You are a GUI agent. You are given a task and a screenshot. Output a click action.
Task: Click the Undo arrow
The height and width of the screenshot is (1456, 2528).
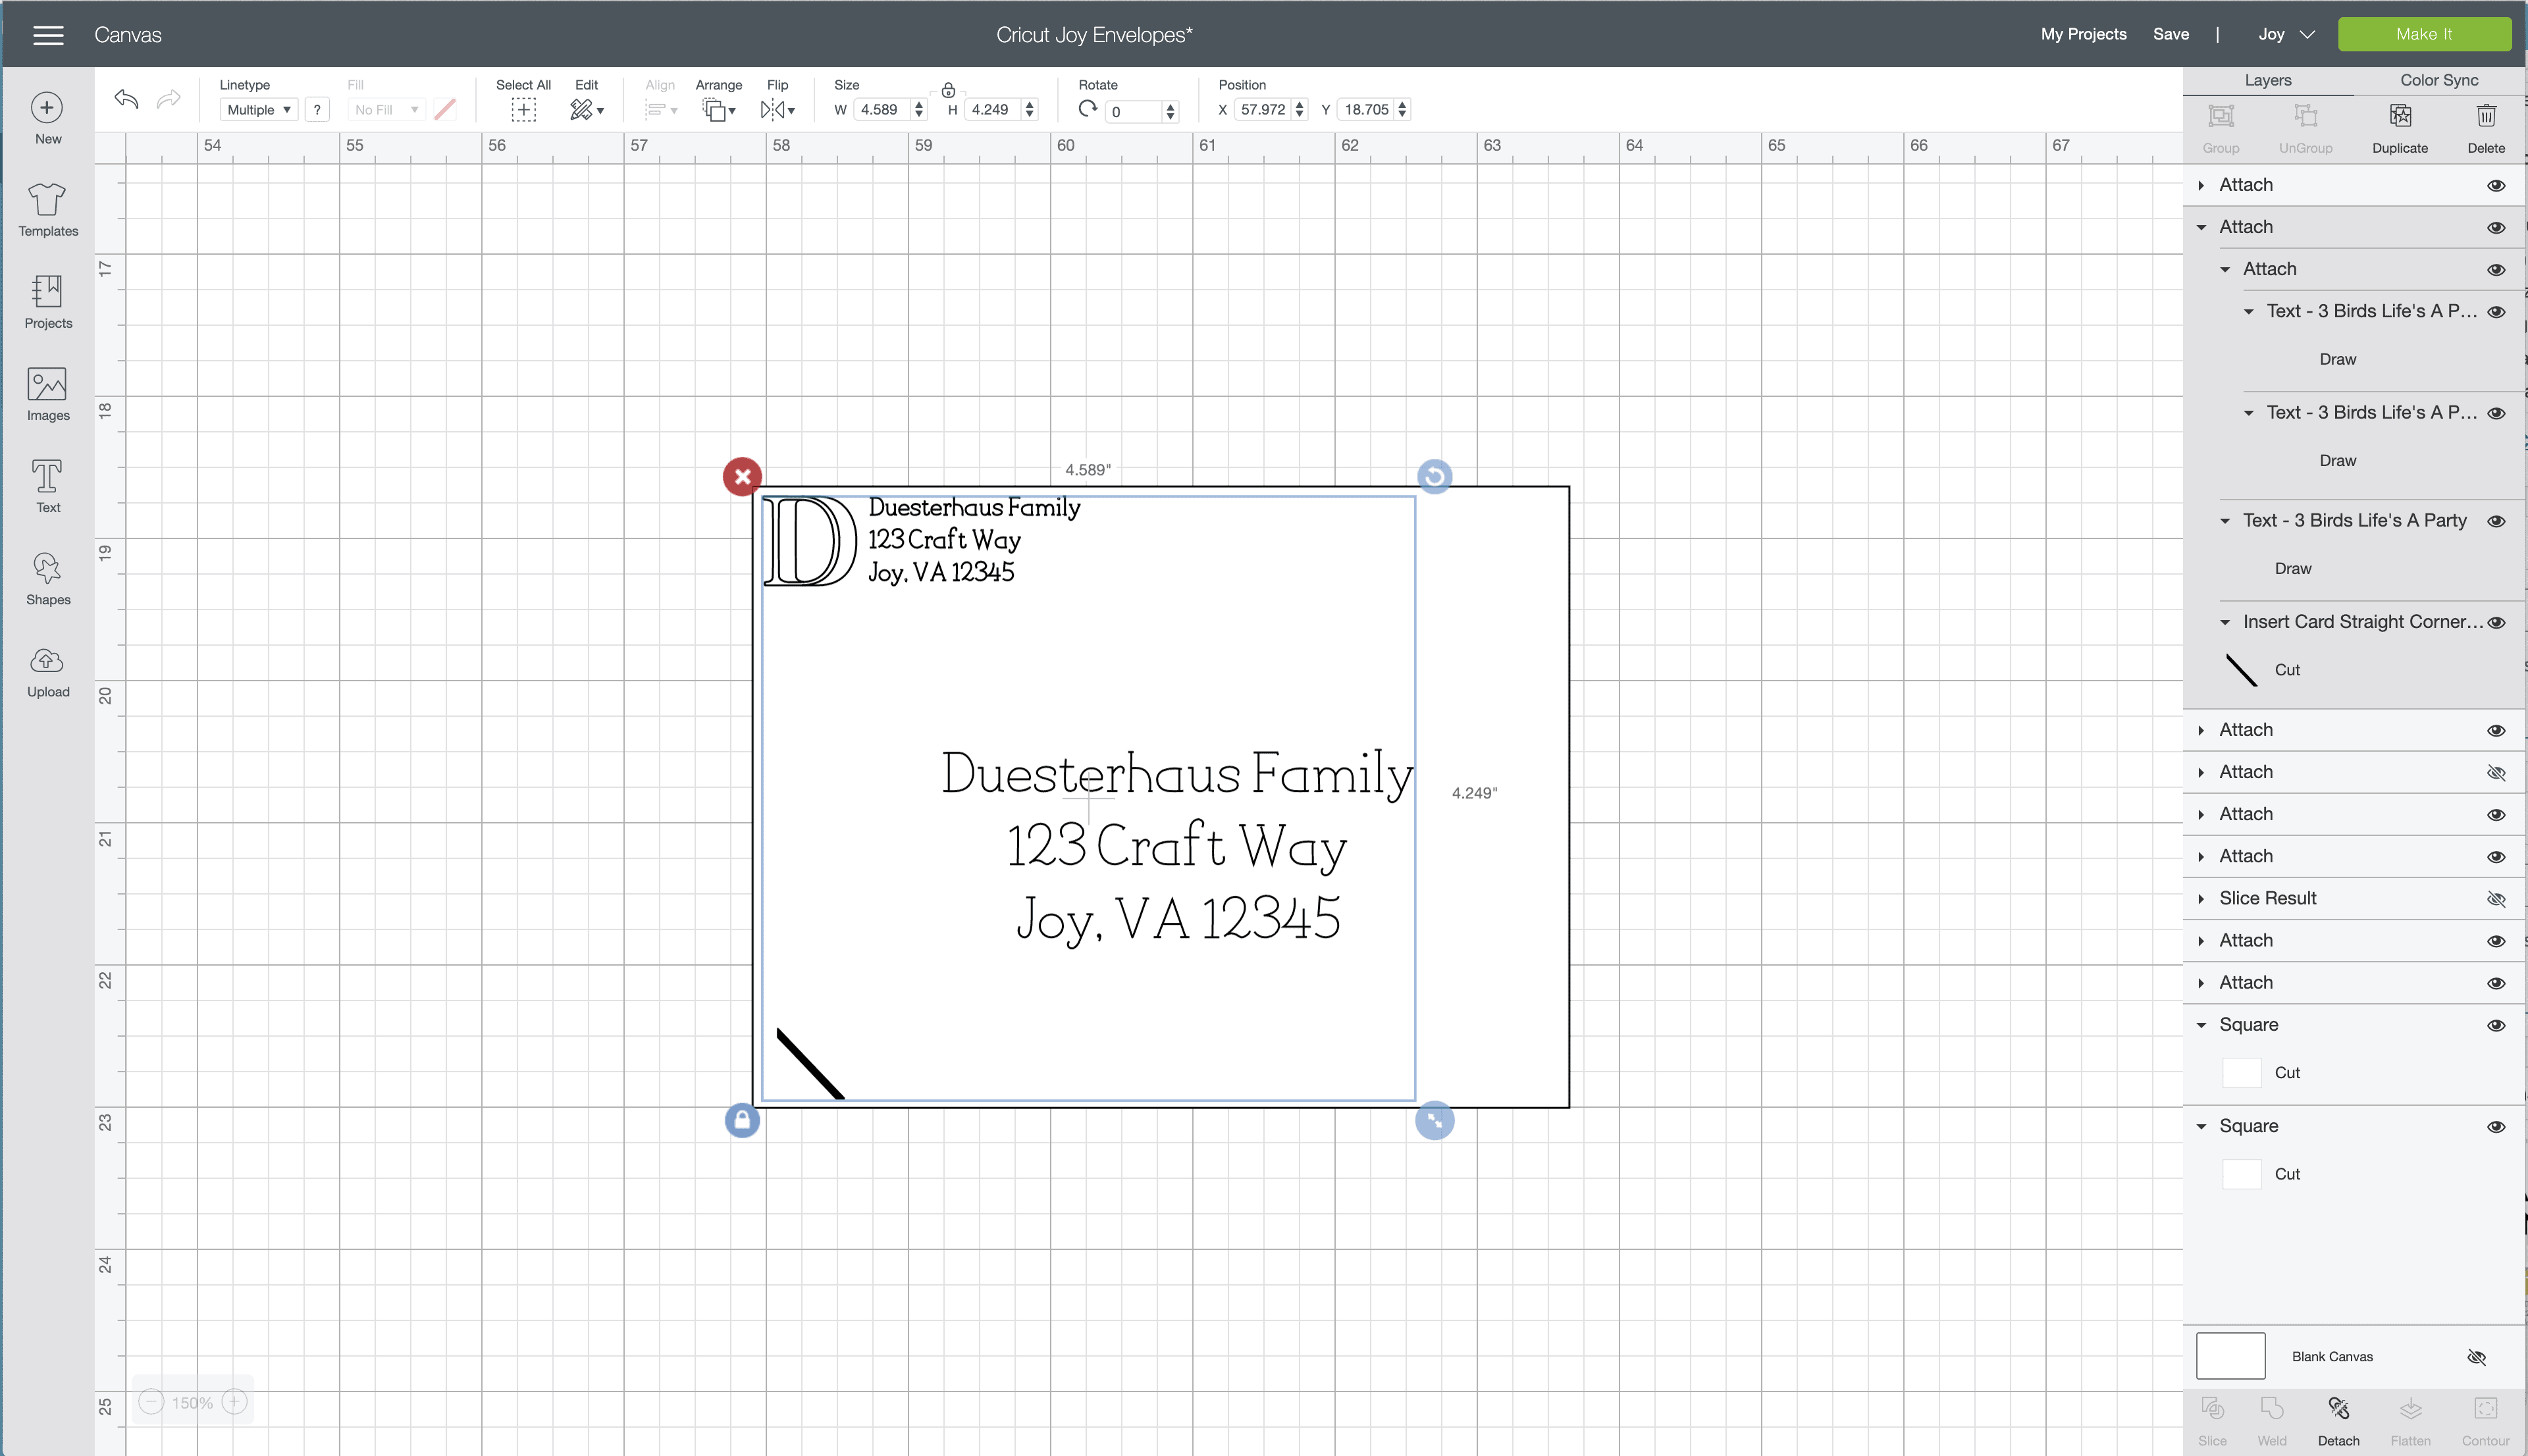point(126,99)
